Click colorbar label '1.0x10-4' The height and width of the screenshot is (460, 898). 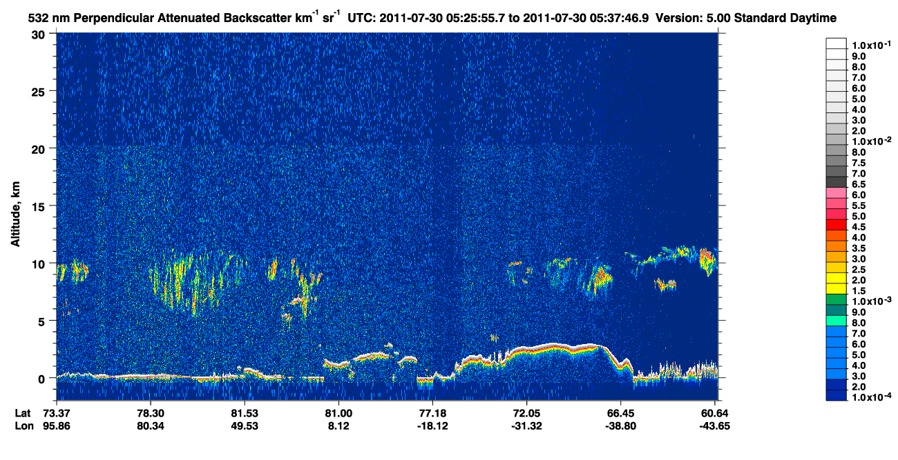872,397
